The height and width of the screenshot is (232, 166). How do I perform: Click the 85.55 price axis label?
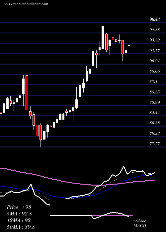[155, 92]
